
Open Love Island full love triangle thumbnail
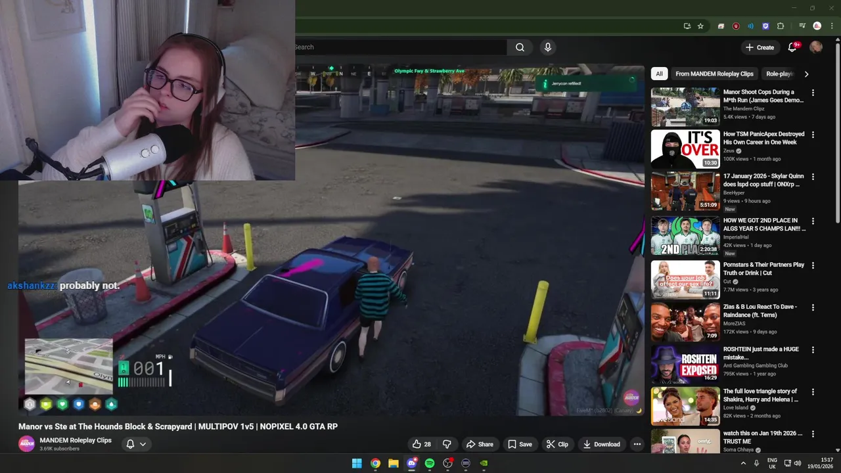[685, 406]
